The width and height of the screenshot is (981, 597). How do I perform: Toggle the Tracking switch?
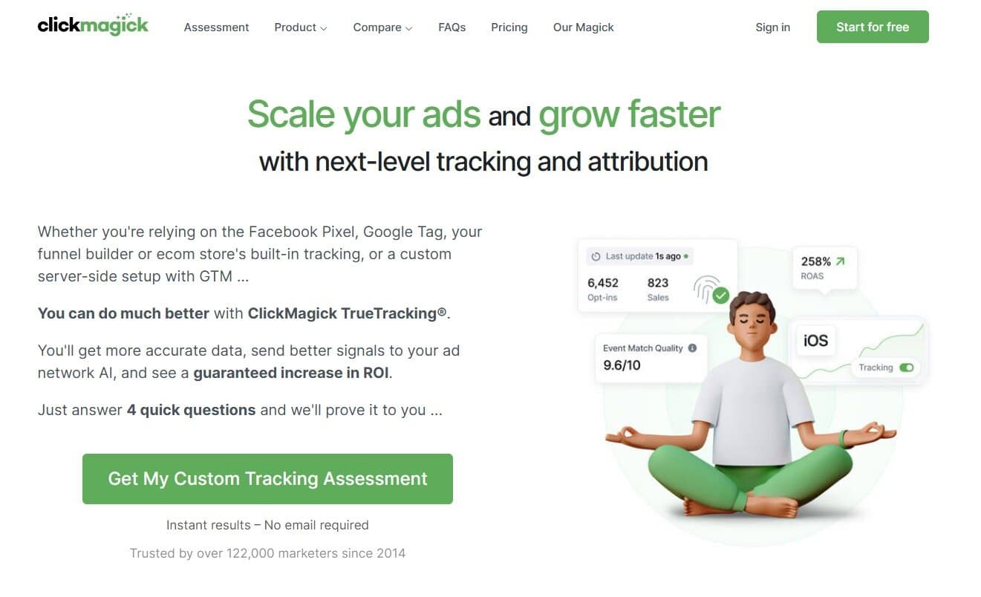tap(906, 368)
